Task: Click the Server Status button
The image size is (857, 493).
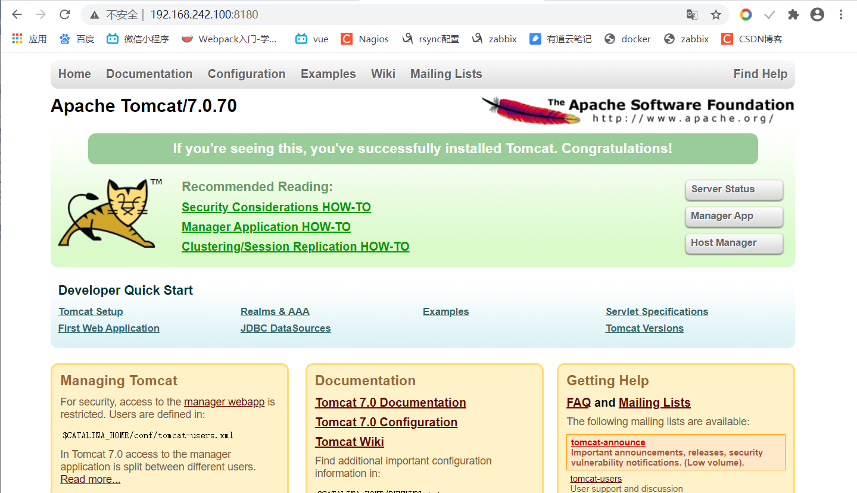Action: [x=734, y=190]
